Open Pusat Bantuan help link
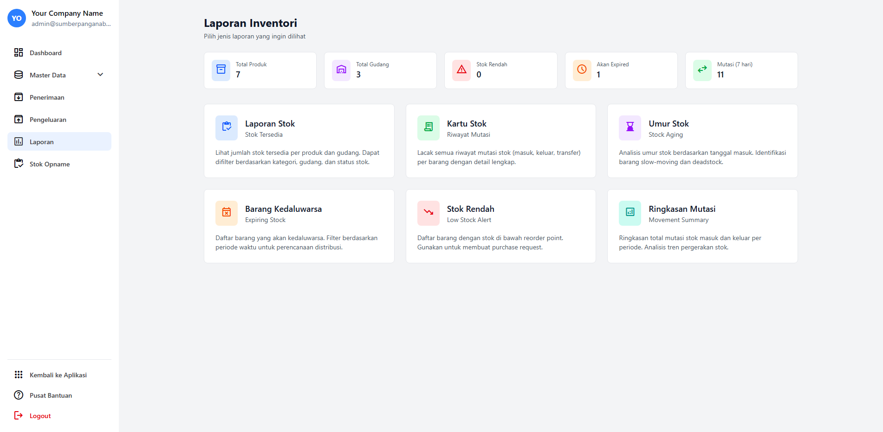Viewport: 883px width, 432px height. point(51,395)
